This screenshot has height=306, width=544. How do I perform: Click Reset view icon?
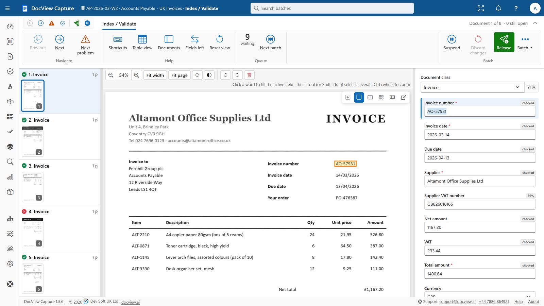coord(220,42)
